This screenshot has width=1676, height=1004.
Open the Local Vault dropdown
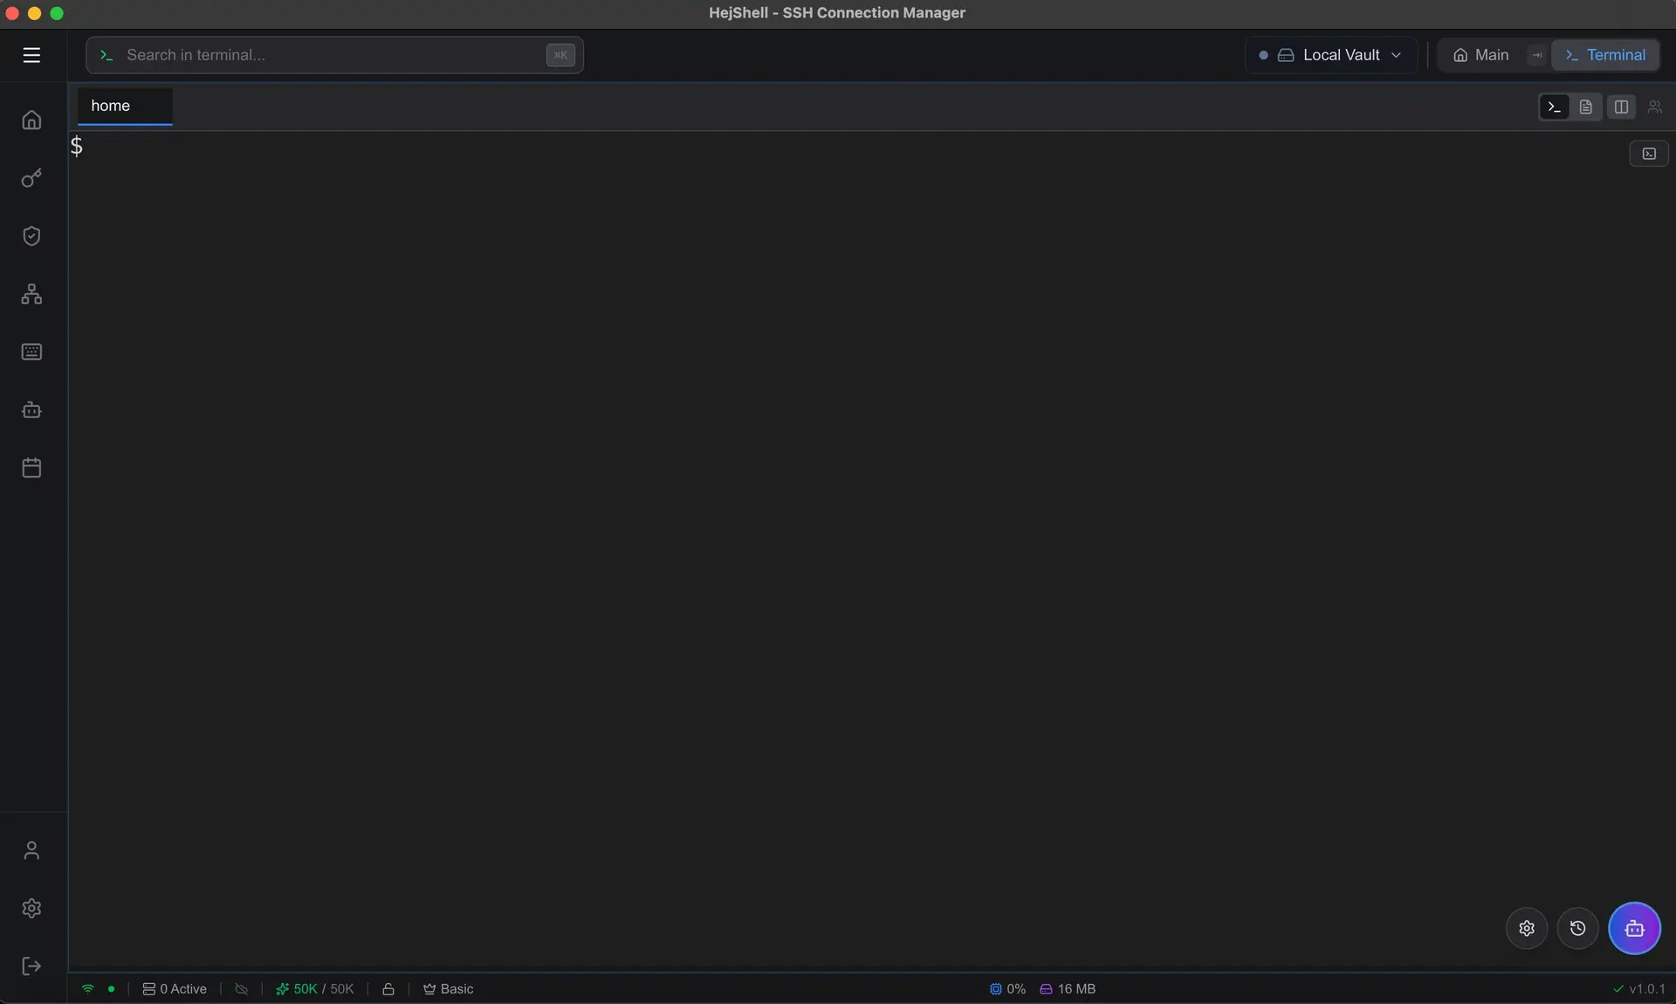tap(1329, 54)
